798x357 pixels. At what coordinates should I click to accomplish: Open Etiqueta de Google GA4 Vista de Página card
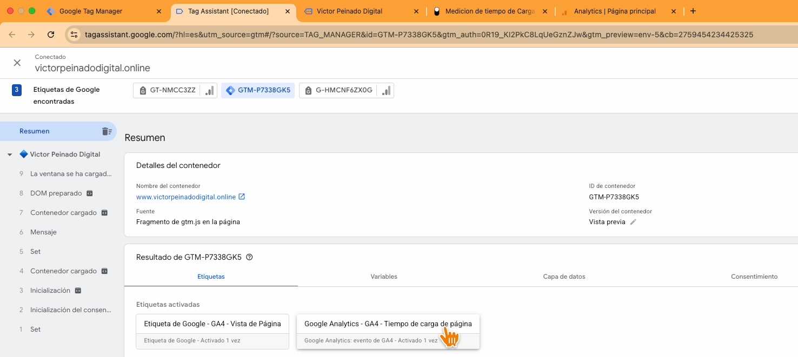pyautogui.click(x=212, y=332)
